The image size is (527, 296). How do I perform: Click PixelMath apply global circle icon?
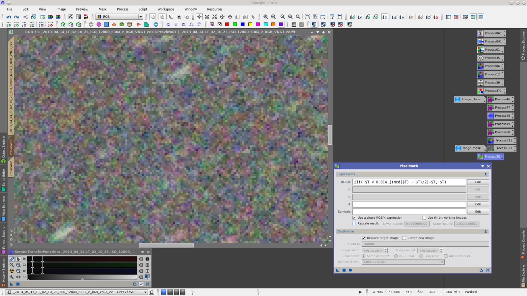(350, 270)
